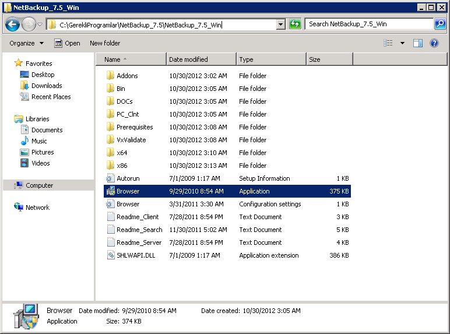450x334 pixels.
Task: Click the 10/30/2012 3:13 AM date cell
Action: click(x=198, y=166)
